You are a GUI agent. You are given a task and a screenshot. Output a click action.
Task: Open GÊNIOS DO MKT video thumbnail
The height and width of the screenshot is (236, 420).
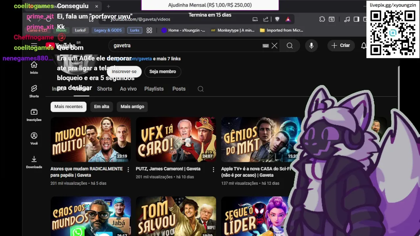point(261,140)
